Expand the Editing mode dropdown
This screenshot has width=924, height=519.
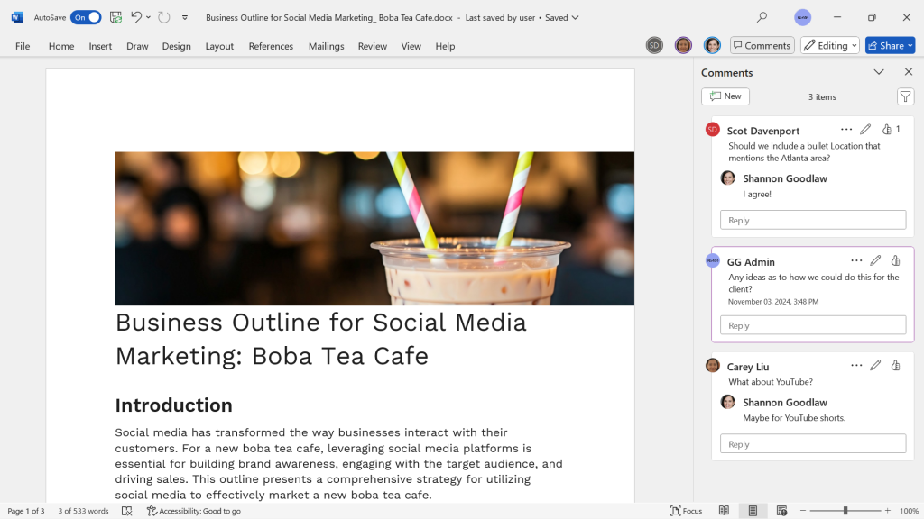829,45
